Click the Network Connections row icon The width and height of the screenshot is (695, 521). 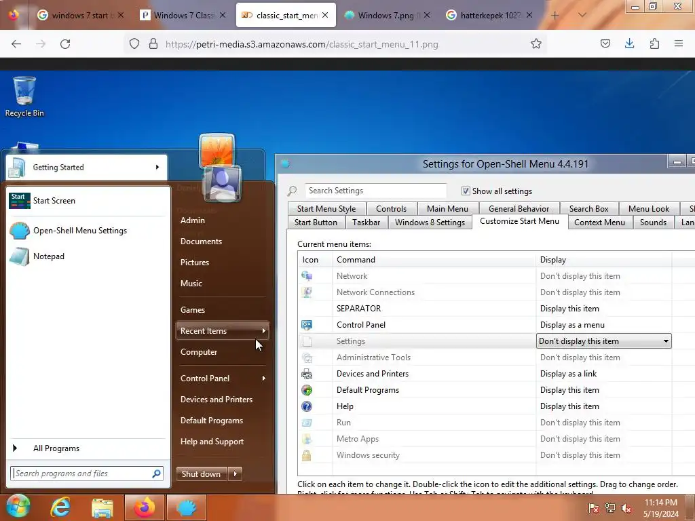click(x=307, y=292)
